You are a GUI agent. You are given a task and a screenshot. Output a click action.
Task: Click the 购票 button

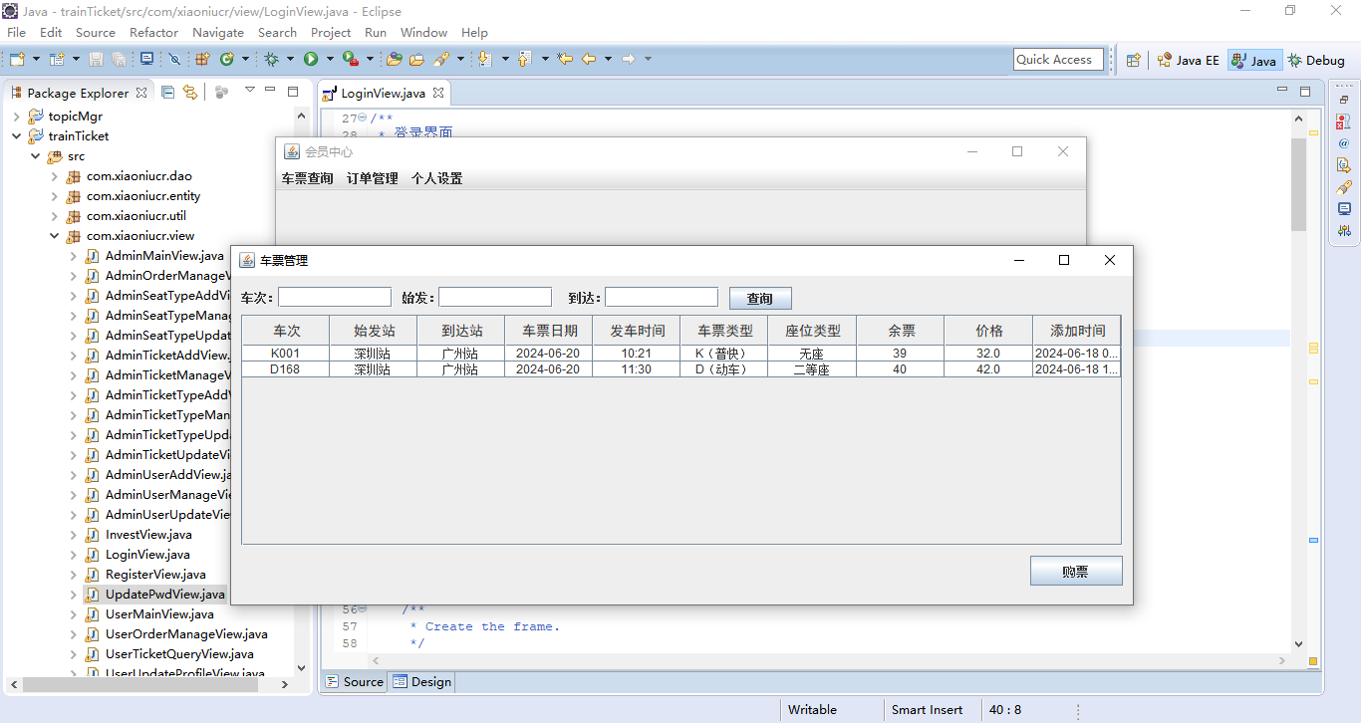point(1076,571)
